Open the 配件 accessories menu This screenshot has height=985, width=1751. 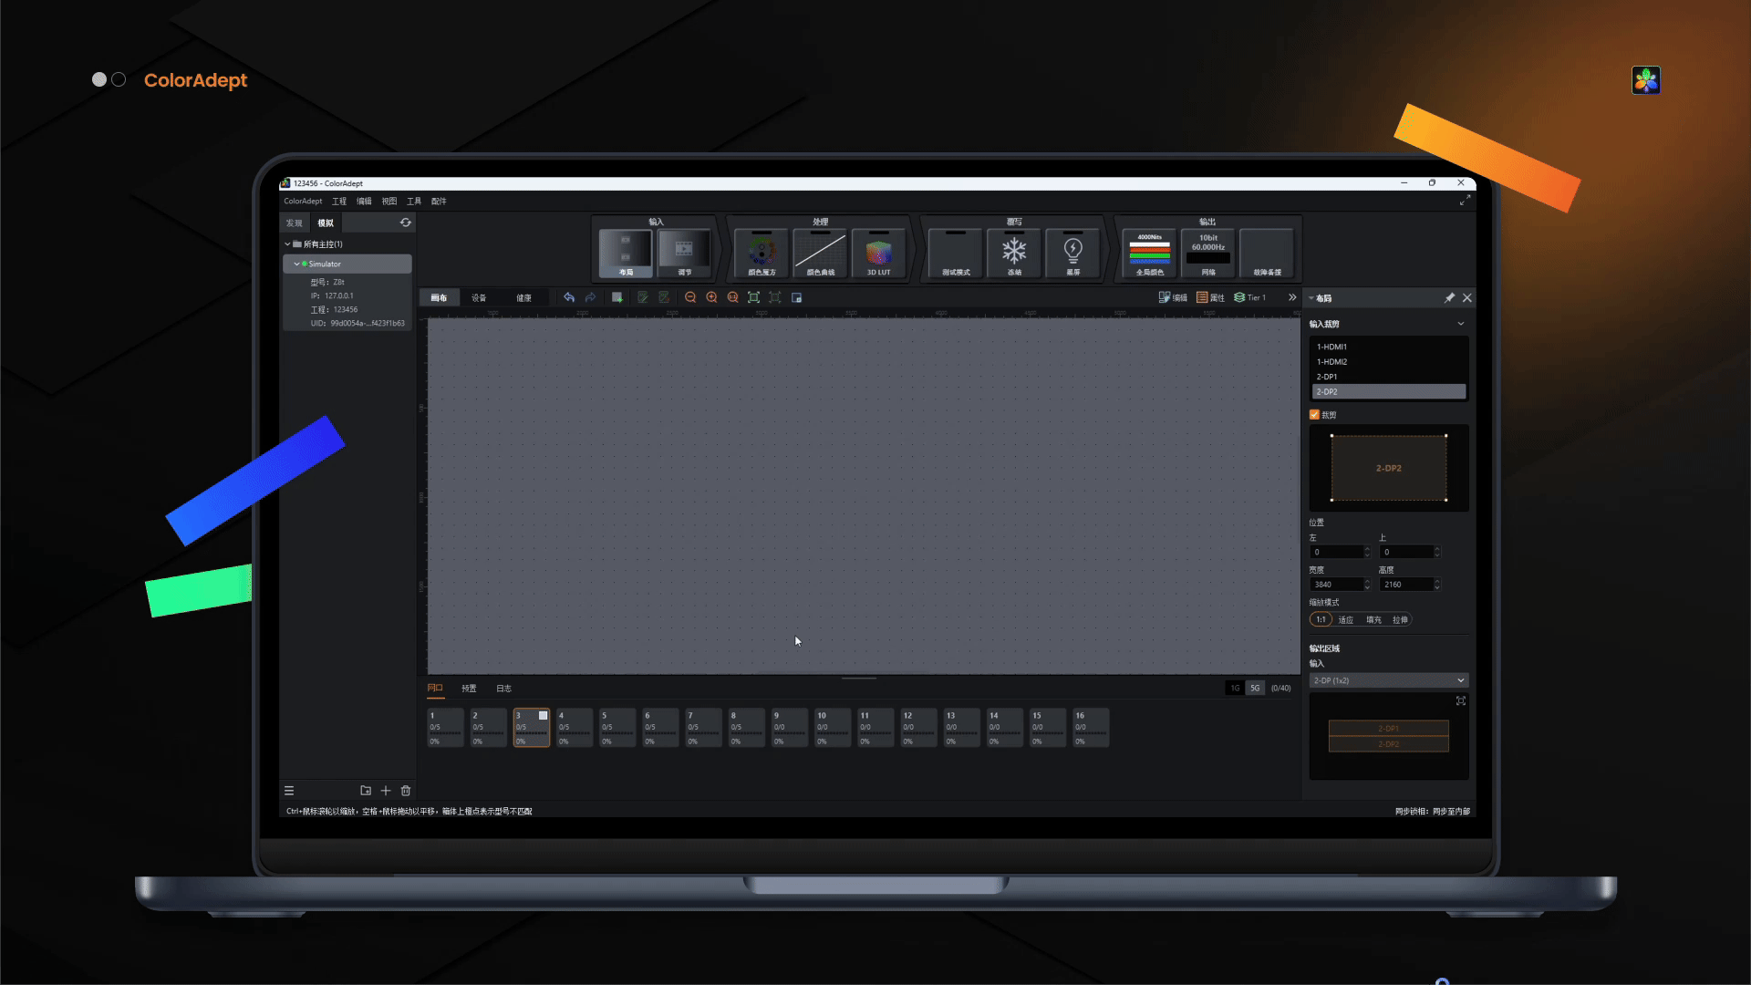point(439,201)
